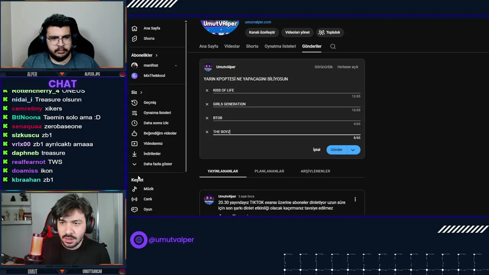The width and height of the screenshot is (489, 275).
Task: Remove the BTOB poll option
Action: 207,118
